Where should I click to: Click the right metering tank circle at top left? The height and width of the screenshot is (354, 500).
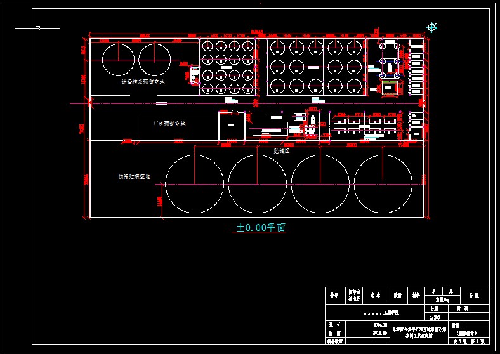pyautogui.click(x=155, y=59)
